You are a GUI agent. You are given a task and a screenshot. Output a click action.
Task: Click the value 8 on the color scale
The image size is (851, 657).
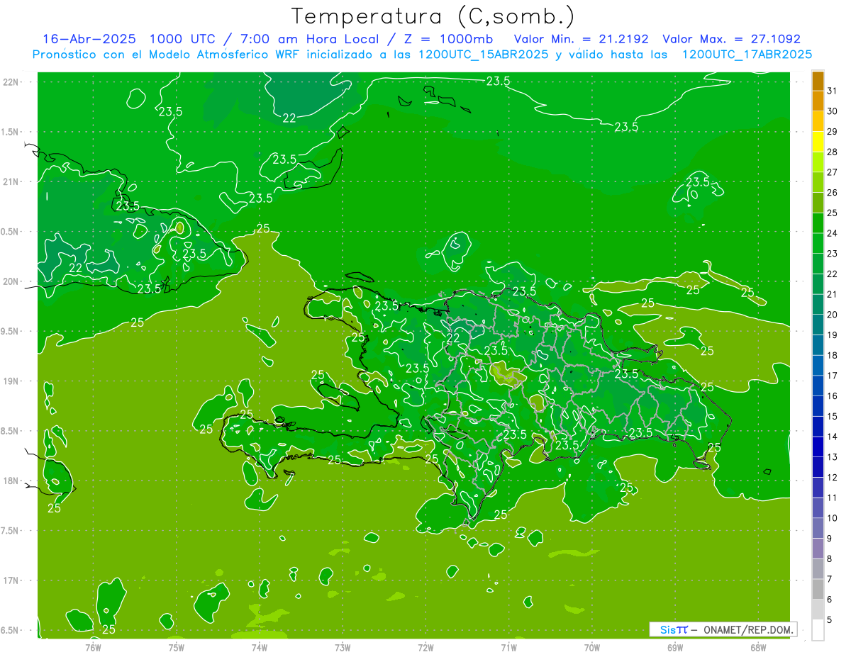point(830,558)
